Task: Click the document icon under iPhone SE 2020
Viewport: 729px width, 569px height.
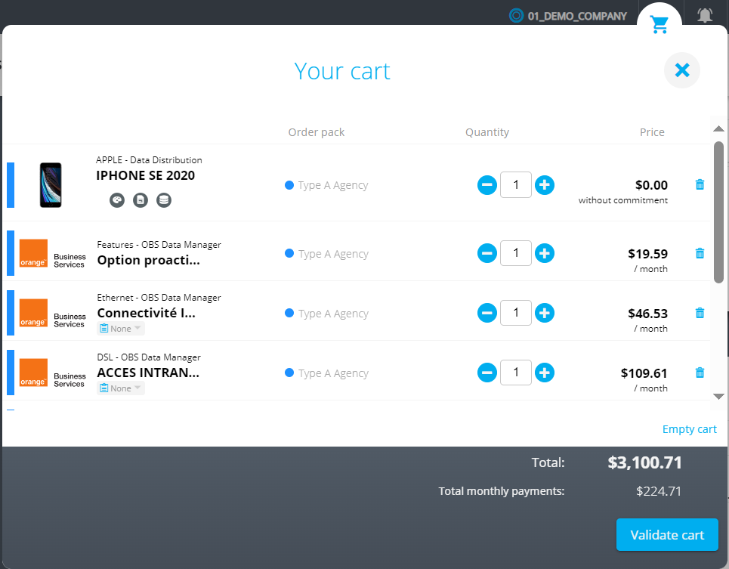Action: (140, 200)
